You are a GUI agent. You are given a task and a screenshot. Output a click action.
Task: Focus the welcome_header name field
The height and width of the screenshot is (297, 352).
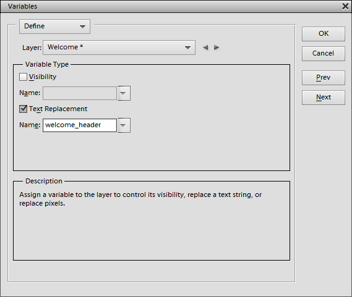tap(80, 125)
